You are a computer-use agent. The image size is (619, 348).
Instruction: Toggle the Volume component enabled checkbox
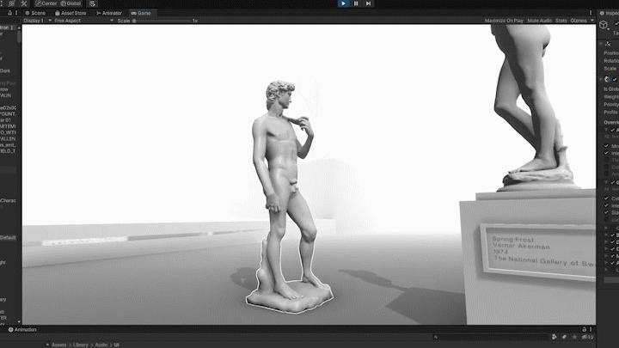tap(615, 79)
